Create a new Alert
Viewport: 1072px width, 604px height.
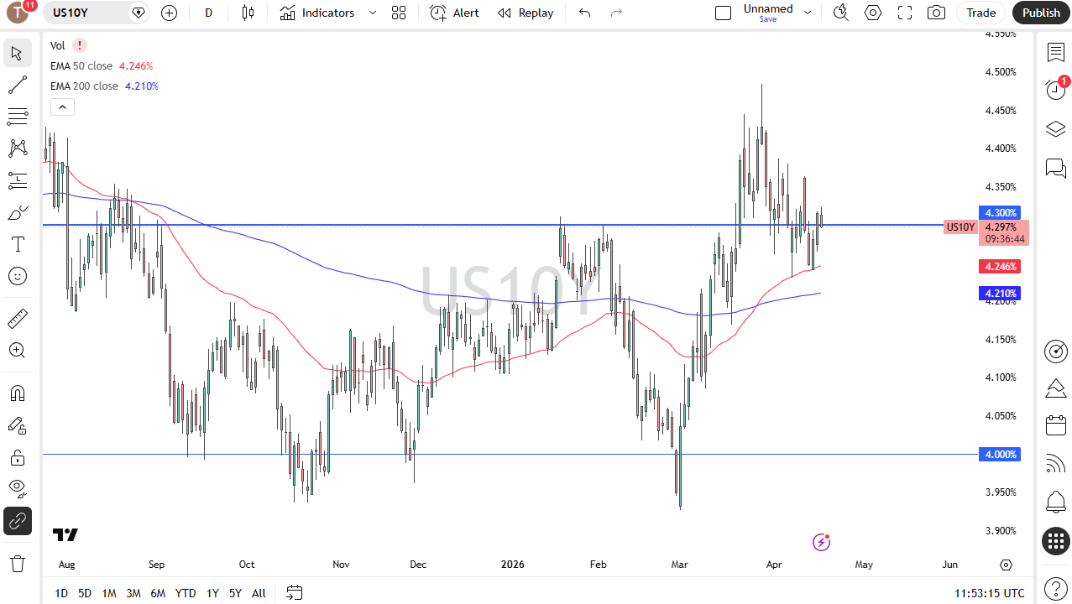454,13
